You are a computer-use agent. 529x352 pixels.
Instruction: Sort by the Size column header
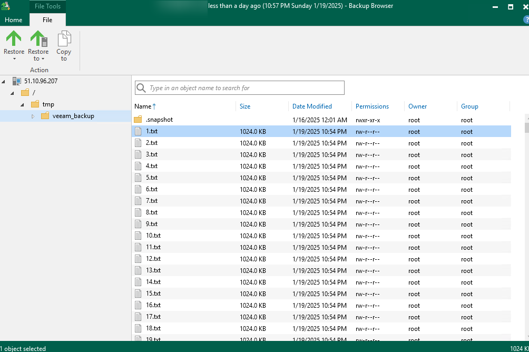coord(245,106)
